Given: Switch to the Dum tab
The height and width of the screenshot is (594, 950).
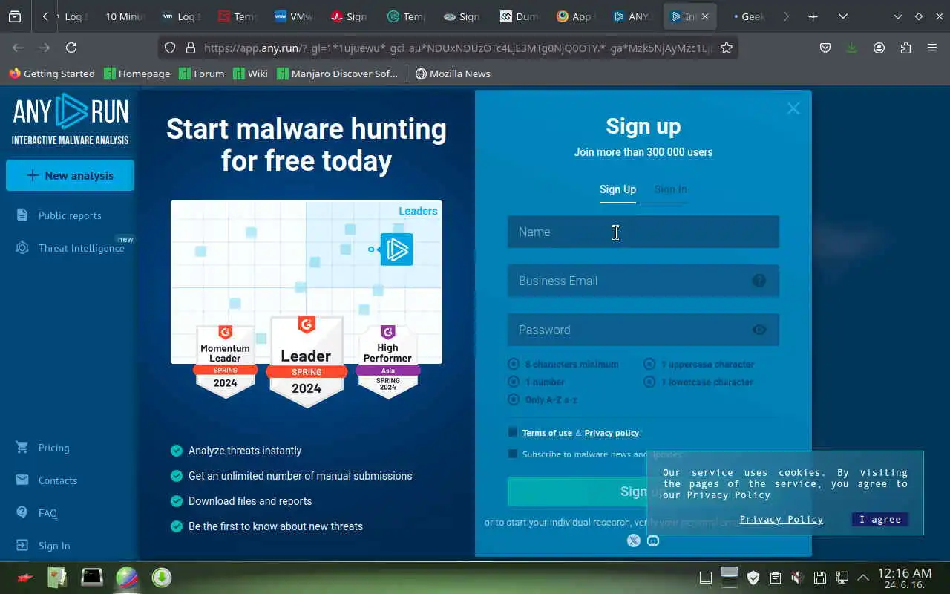Looking at the screenshot, I should (520, 16).
